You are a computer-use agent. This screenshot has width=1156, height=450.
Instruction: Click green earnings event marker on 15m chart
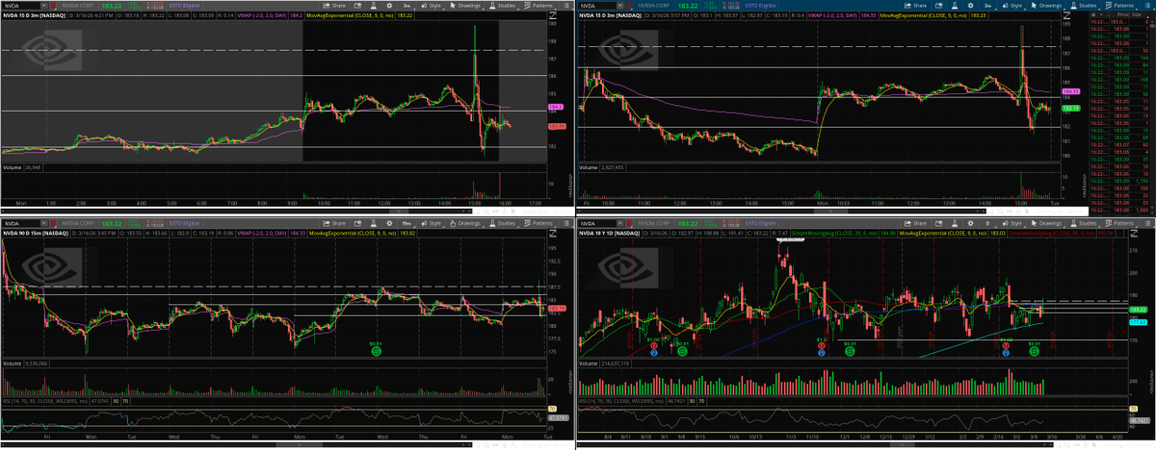375,352
